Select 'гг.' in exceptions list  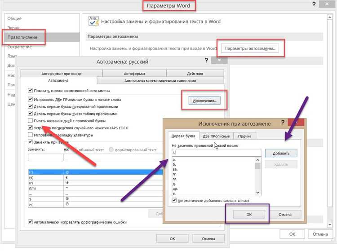tap(174, 174)
